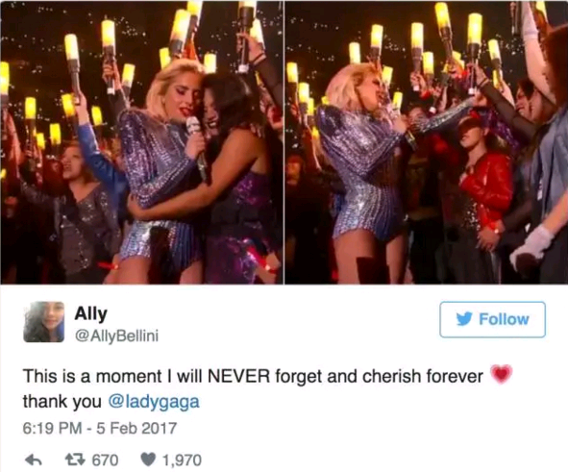This screenshot has width=568, height=472.
Task: Follow the @AllyBellini account
Action: [492, 319]
